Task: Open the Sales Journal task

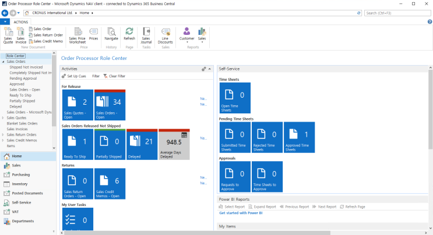Action: click(146, 35)
